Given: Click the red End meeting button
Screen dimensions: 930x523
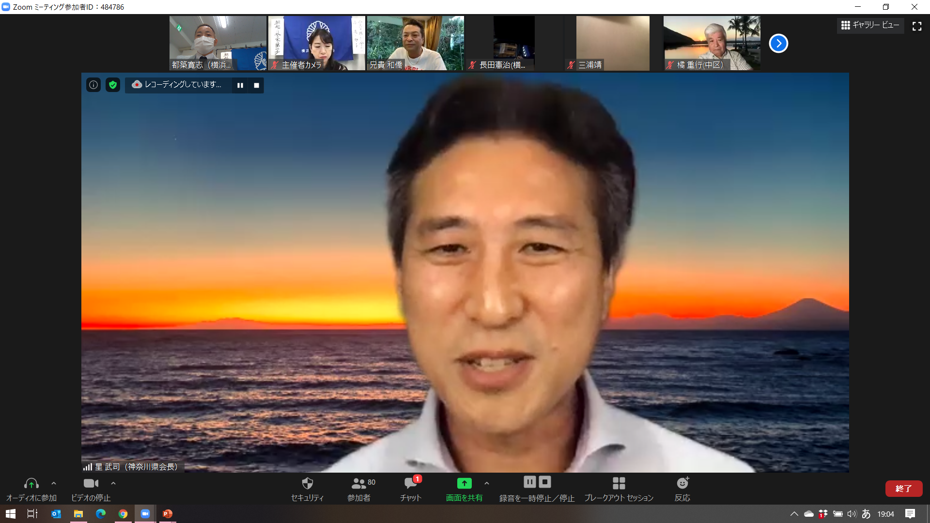Looking at the screenshot, I should [903, 489].
